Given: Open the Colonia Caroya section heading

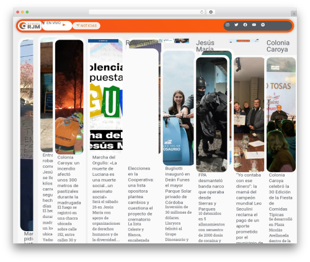Looking at the screenshot, I should [278, 46].
